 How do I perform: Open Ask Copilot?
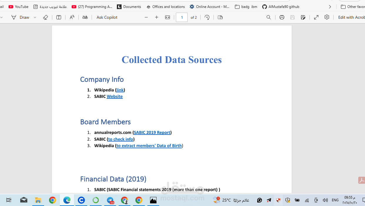click(107, 17)
